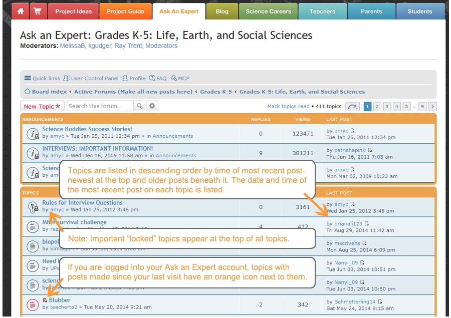Click the Board index home icon
Viewport: 451px width, 318px height.
tap(28, 92)
